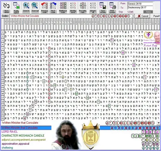Click the Zoom-out magnifier icon
Image resolution: width=161 pixels, height=151 pixels.
point(35,6)
